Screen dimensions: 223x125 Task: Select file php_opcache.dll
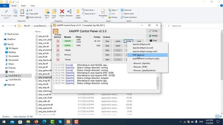click(x=46, y=105)
